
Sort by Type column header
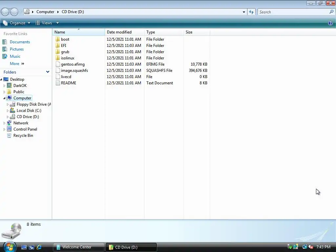[164, 32]
